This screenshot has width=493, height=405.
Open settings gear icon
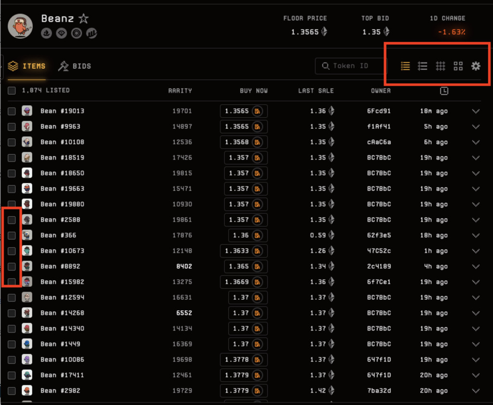(476, 66)
